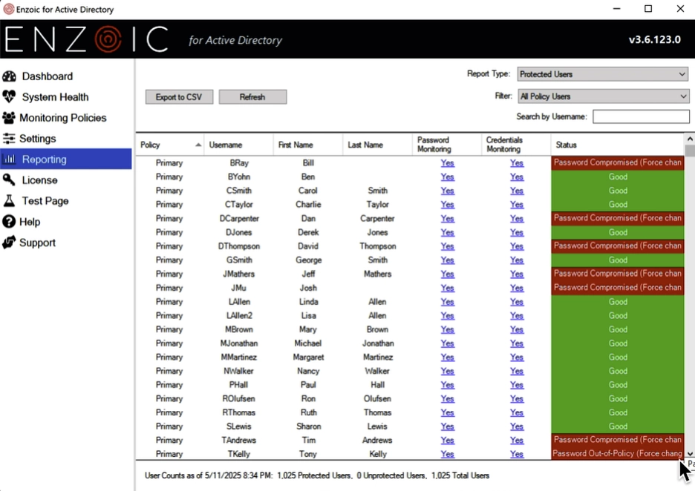Click the Settings sliders icon
This screenshot has height=491, width=695.
click(x=9, y=139)
